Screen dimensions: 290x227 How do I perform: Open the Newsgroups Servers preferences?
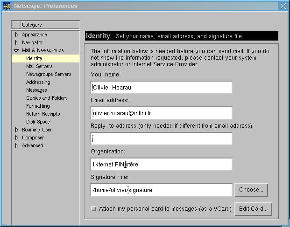[x=49, y=74]
